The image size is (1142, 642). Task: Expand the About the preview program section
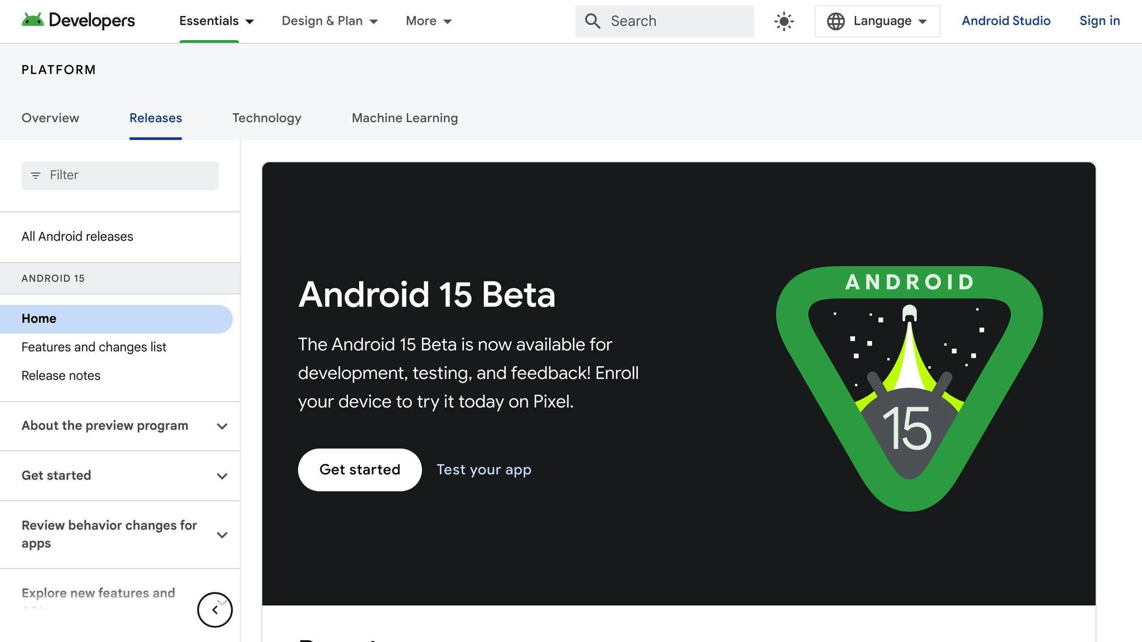(x=222, y=426)
